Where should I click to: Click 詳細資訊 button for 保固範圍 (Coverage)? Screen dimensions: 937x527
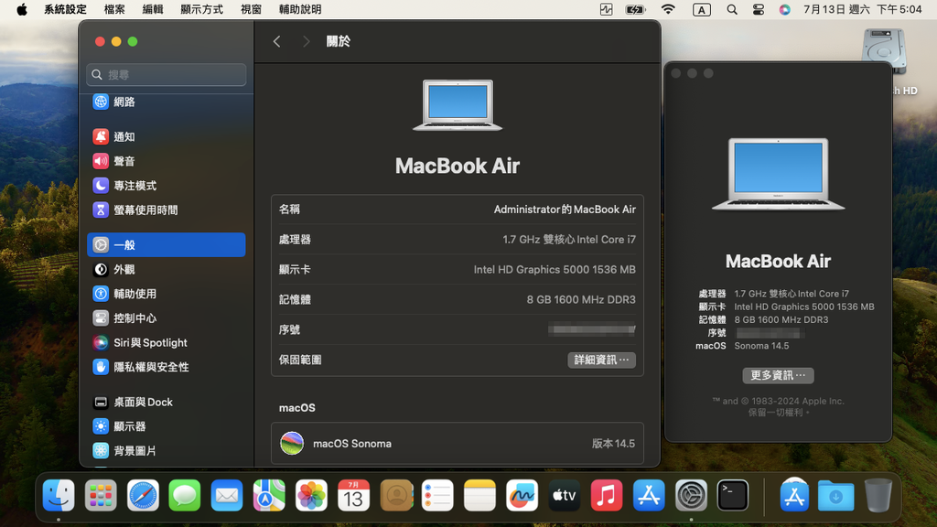(x=601, y=360)
